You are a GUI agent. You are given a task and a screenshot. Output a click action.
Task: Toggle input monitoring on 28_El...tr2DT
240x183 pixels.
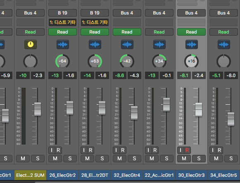(84, 150)
